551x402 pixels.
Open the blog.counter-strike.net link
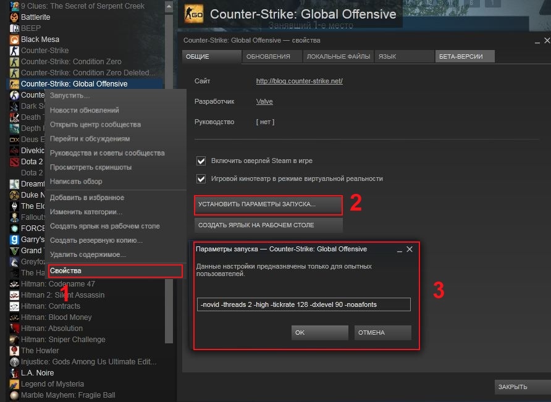pyautogui.click(x=300, y=81)
